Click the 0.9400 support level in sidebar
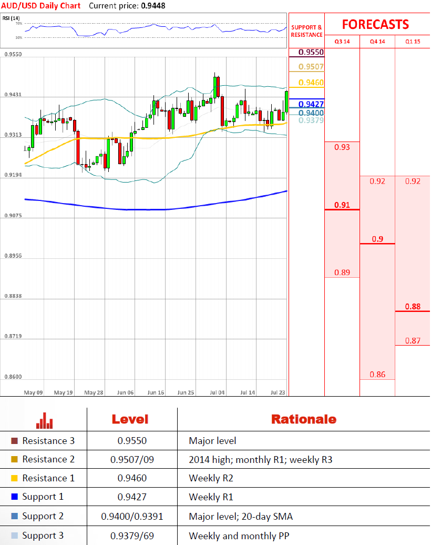Viewport: 431px width, 545px height. 311,113
